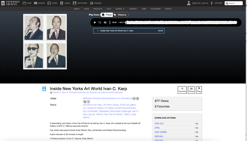Open the Software section in top navigation
The image size is (247, 141).
(x=80, y=3)
